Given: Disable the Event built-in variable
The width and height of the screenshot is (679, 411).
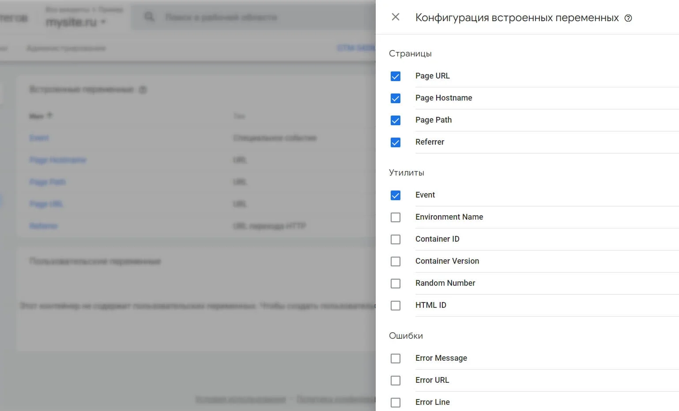Looking at the screenshot, I should (396, 195).
